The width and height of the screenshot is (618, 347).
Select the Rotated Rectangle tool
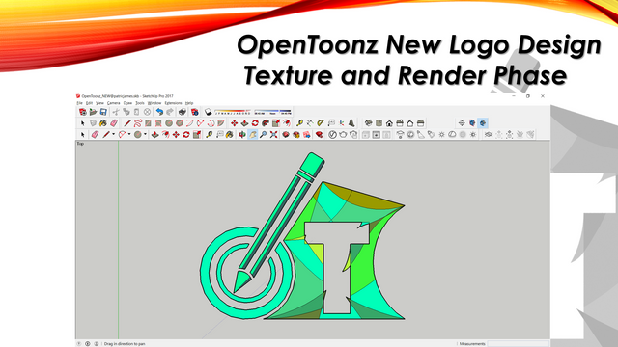pyautogui.click(x=158, y=123)
